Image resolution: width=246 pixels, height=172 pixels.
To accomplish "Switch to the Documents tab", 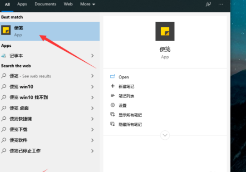I will [45, 4].
